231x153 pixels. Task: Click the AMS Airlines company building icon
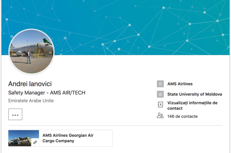point(160,84)
